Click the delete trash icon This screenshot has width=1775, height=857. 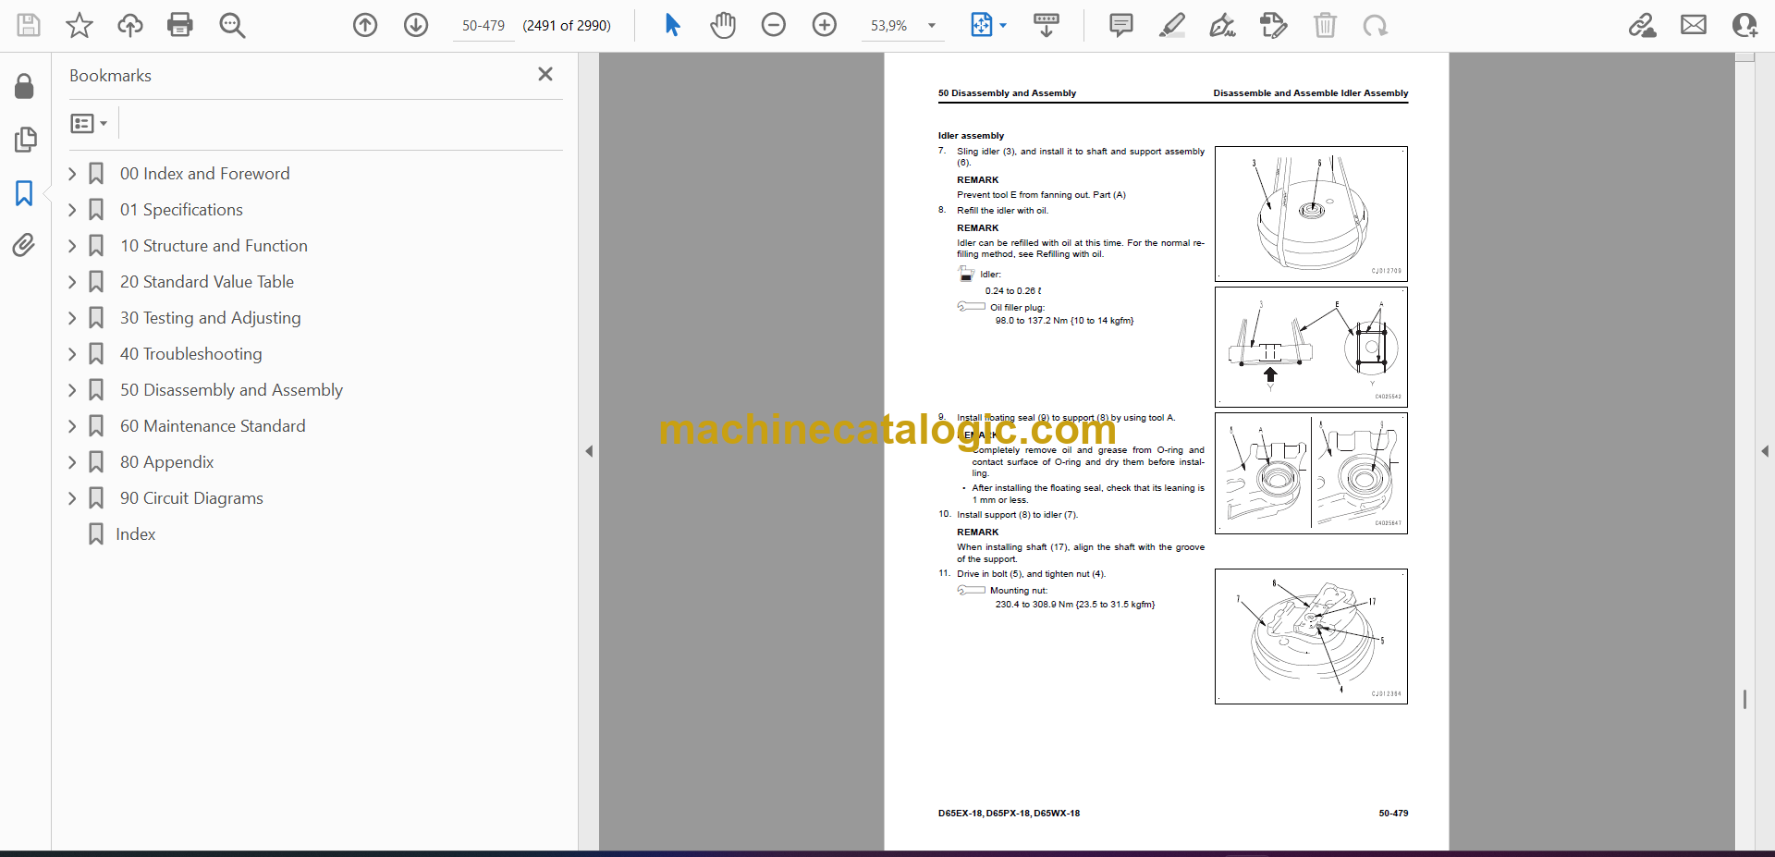1325,25
